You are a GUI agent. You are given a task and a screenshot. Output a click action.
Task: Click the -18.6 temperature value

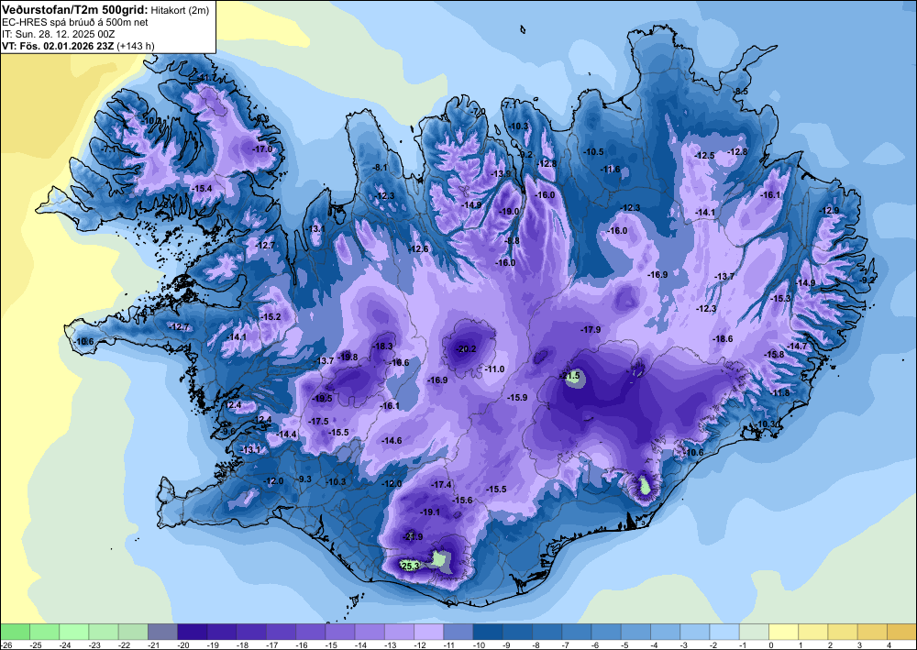[723, 338]
